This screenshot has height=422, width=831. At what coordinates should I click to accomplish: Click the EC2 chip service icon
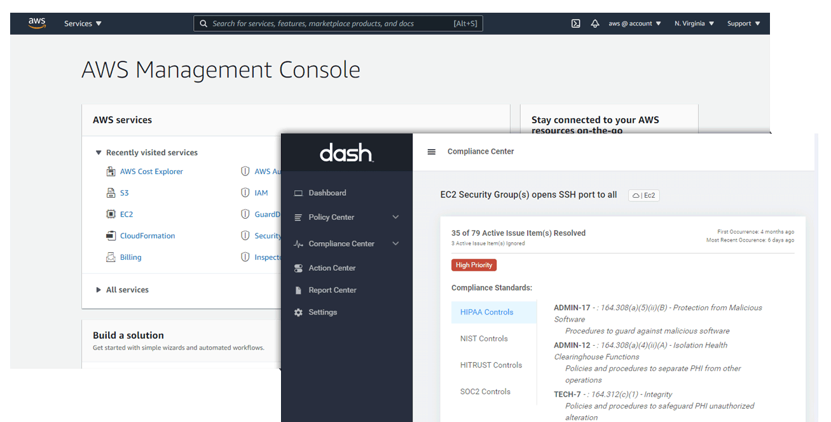(110, 214)
